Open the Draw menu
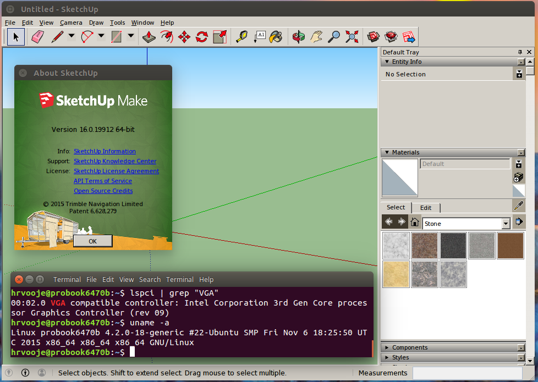 [96, 23]
